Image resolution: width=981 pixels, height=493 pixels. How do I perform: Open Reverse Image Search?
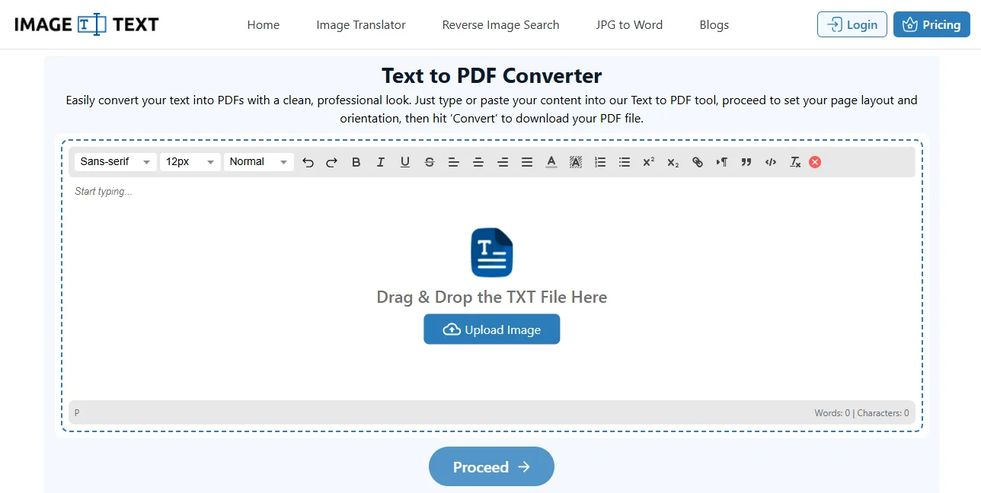tap(500, 25)
